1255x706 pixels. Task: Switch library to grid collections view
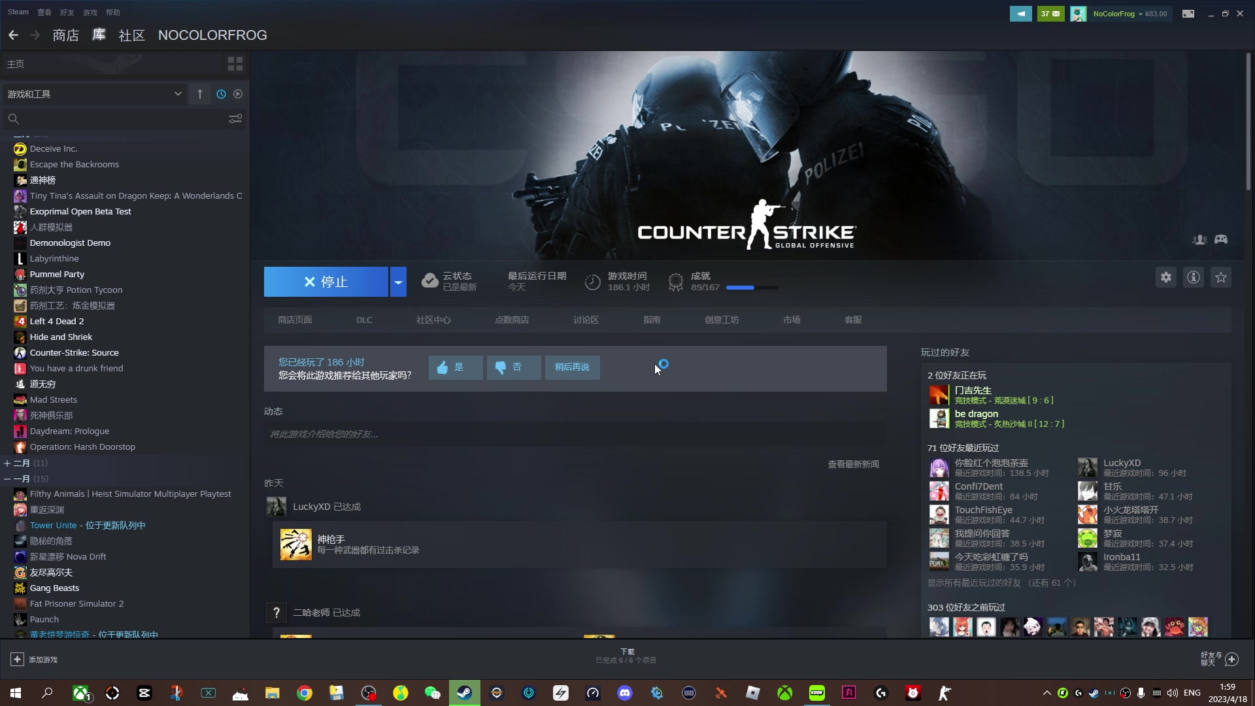coord(235,64)
